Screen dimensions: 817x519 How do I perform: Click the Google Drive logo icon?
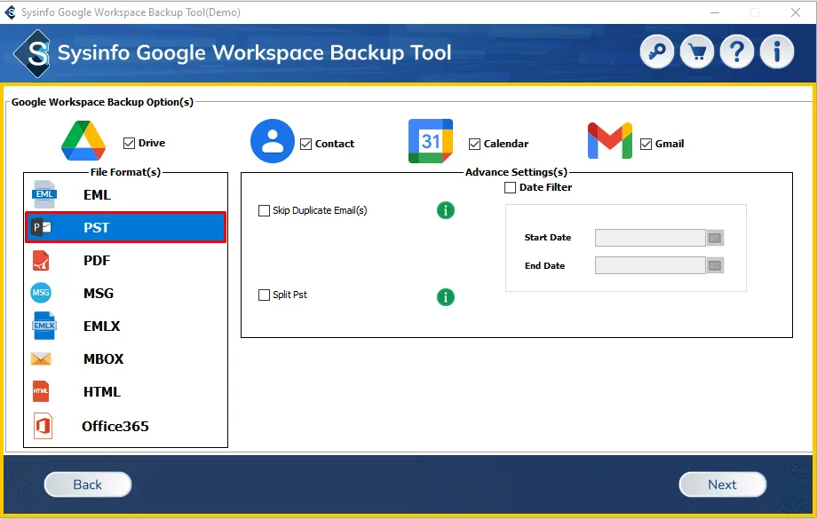coord(83,141)
